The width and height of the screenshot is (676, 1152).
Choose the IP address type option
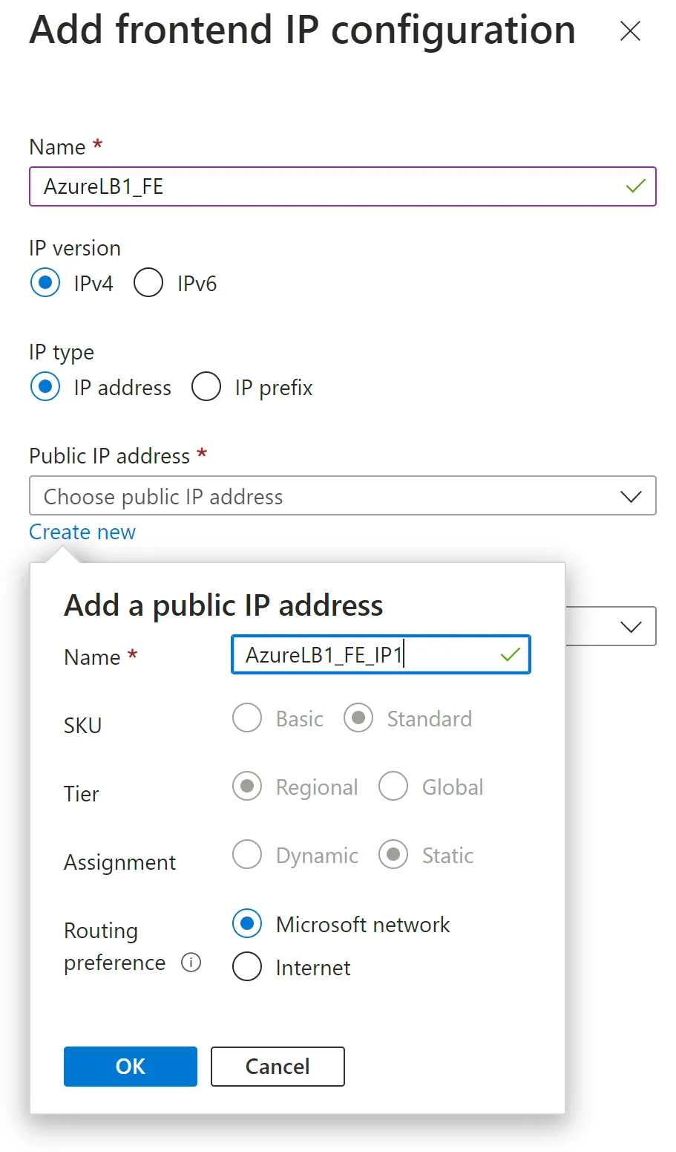point(45,387)
